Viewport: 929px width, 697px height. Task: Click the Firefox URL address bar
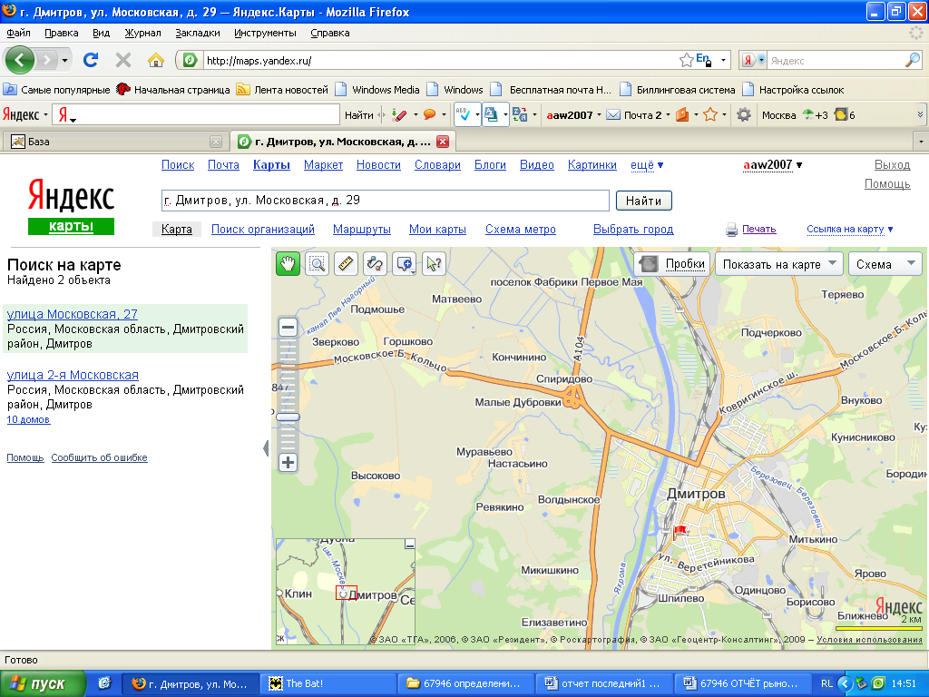click(x=441, y=61)
